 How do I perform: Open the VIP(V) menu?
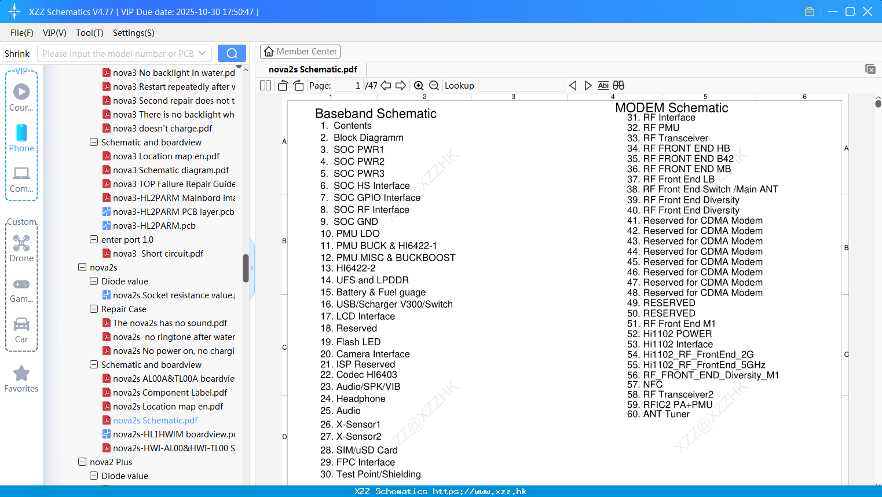pyautogui.click(x=54, y=33)
